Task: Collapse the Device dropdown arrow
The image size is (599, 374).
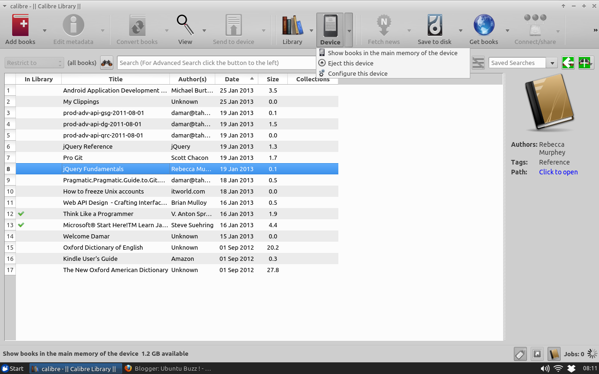Action: (x=349, y=30)
